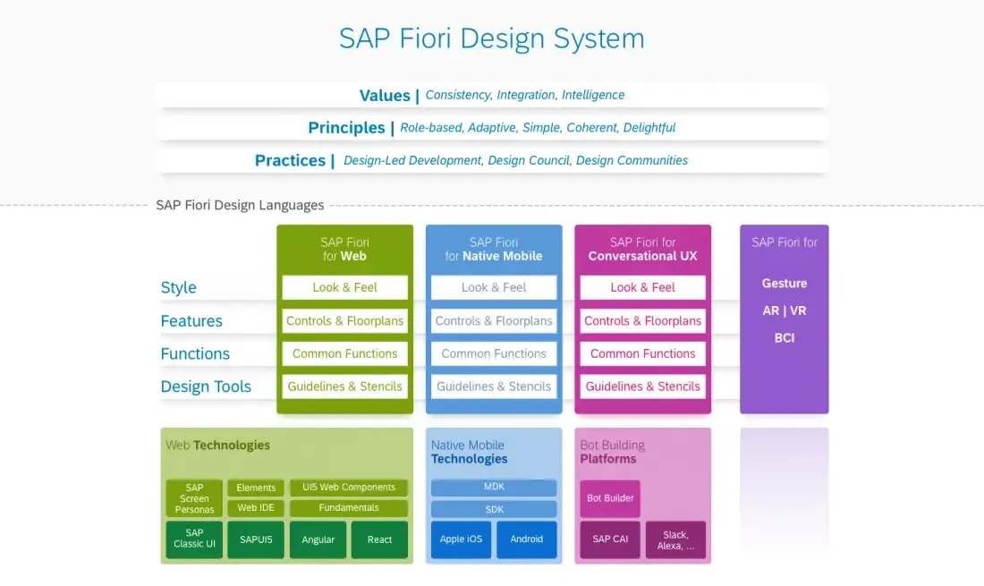Click Guidelines & Stencils in Conversational UX column
The height and width of the screenshot is (586, 984).
click(641, 386)
